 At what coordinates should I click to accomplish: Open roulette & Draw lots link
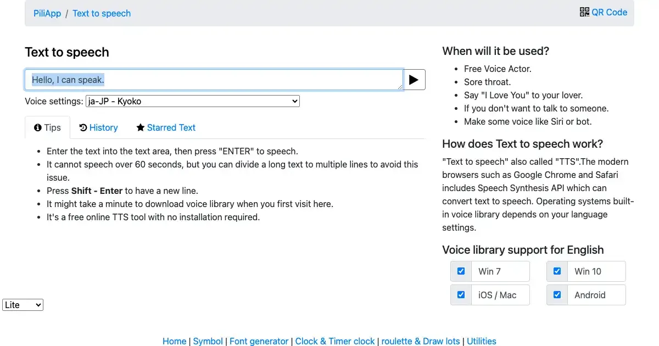[x=420, y=341]
